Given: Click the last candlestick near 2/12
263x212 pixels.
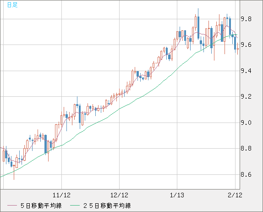Looking at the screenshot, I should click(x=238, y=49).
